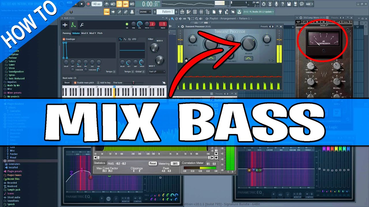369x207 pixels.
Task: Switch to the Mod X envelope tab
Action: (x=84, y=33)
